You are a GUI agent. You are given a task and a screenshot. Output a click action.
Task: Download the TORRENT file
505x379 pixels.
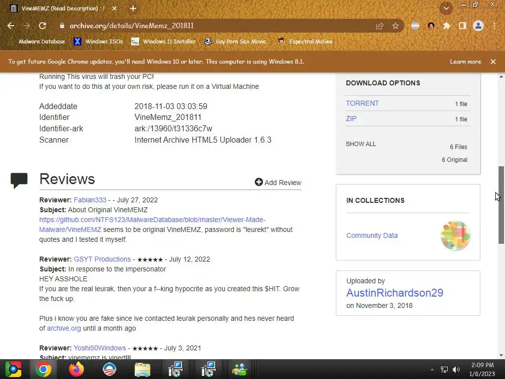pos(362,103)
